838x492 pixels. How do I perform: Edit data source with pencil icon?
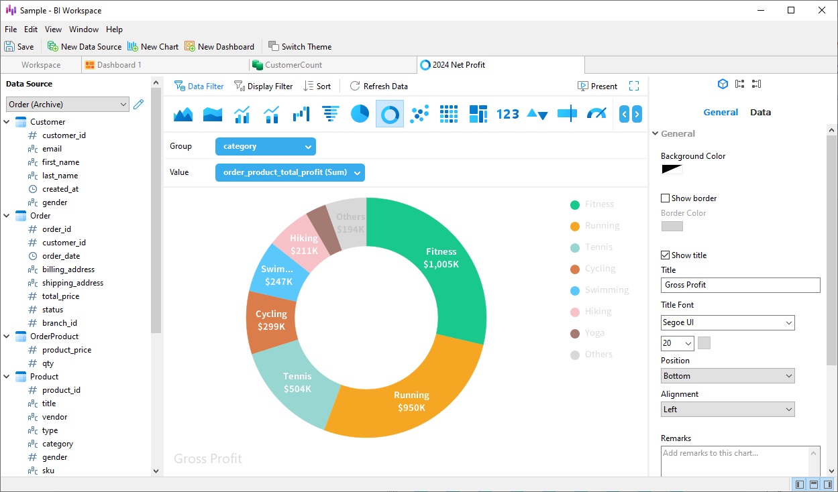pos(138,104)
